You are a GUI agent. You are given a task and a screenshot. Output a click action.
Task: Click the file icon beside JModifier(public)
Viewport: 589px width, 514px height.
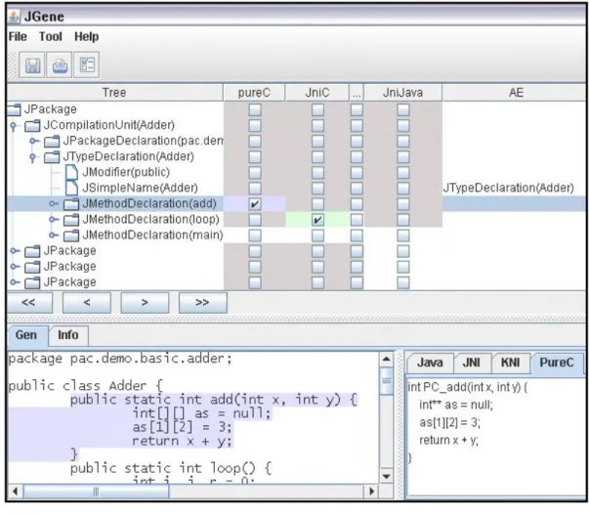[71, 172]
